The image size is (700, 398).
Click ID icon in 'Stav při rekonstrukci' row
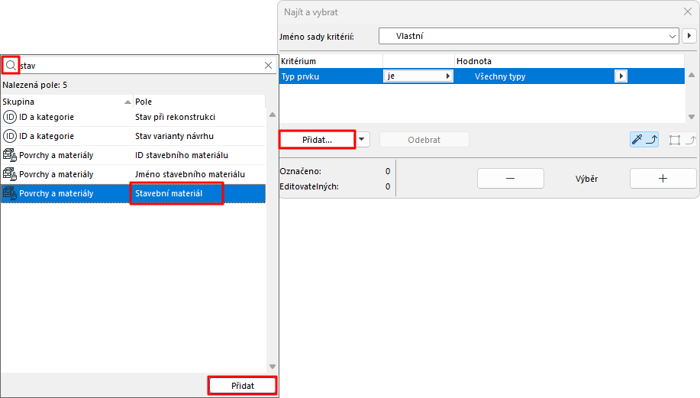pos(10,117)
